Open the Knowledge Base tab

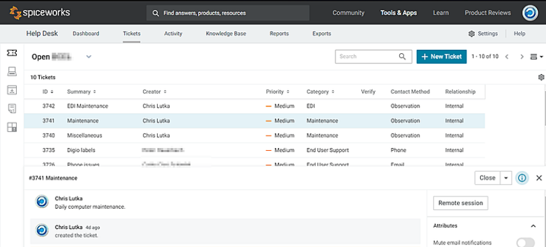click(x=226, y=34)
